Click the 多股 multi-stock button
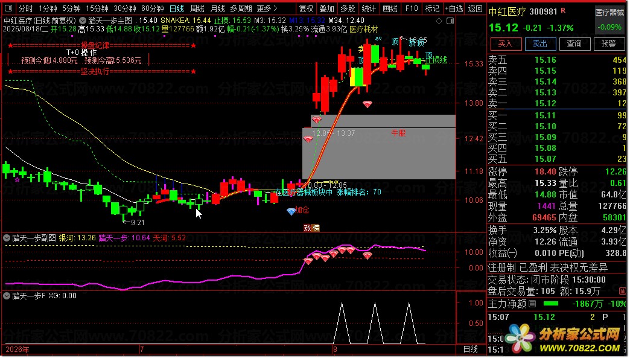The height and width of the screenshot is (358, 630). (348, 8)
